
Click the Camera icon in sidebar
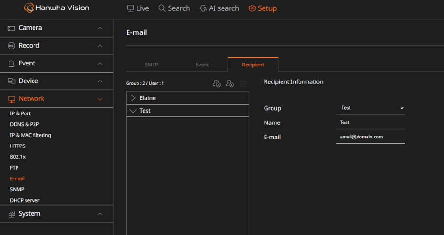(x=11, y=28)
